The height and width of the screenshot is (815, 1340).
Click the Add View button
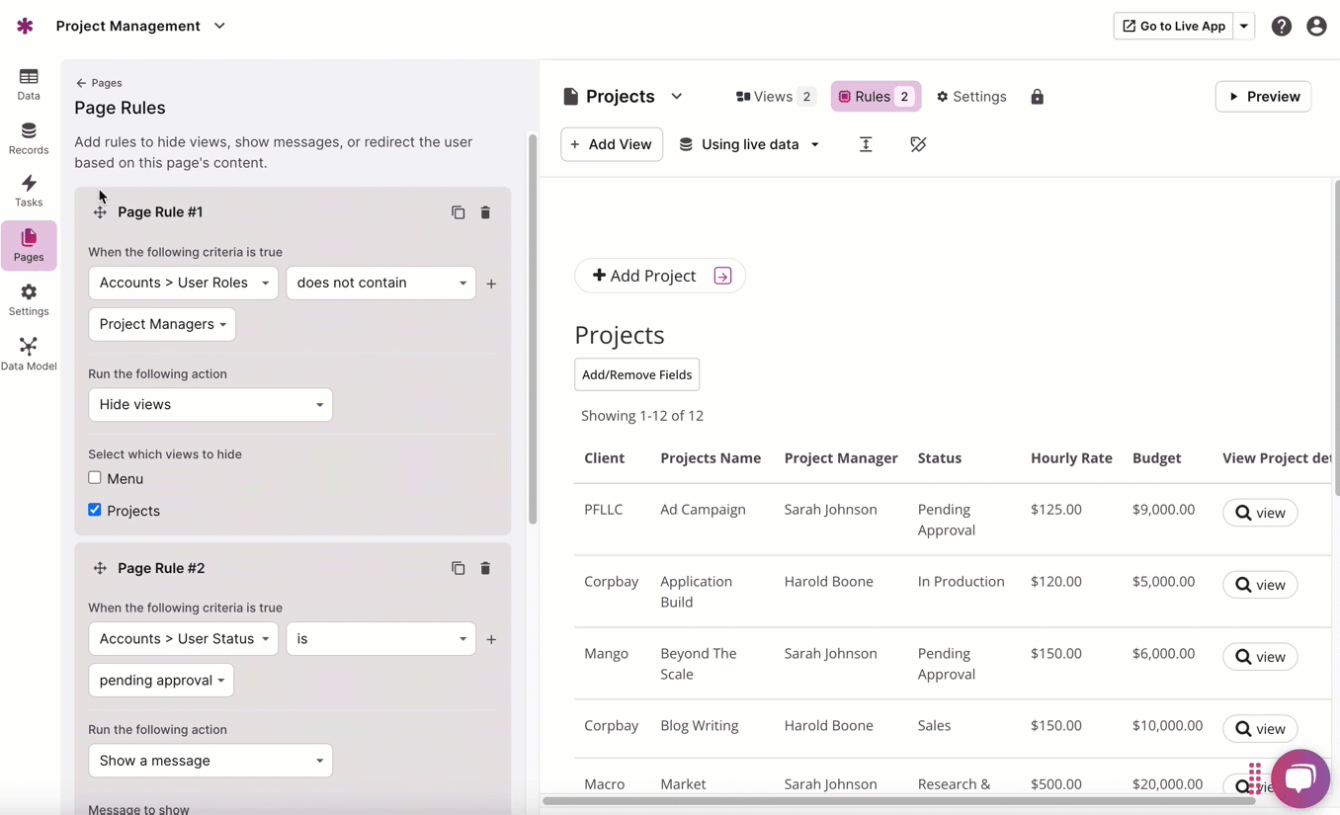click(x=611, y=144)
